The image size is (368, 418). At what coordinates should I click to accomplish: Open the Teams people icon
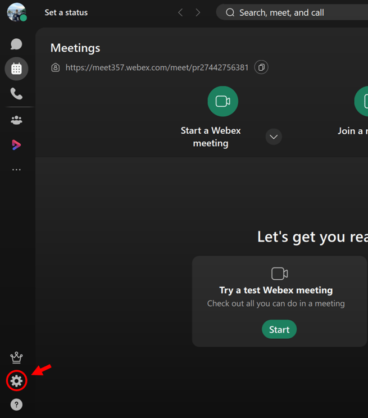coord(16,120)
